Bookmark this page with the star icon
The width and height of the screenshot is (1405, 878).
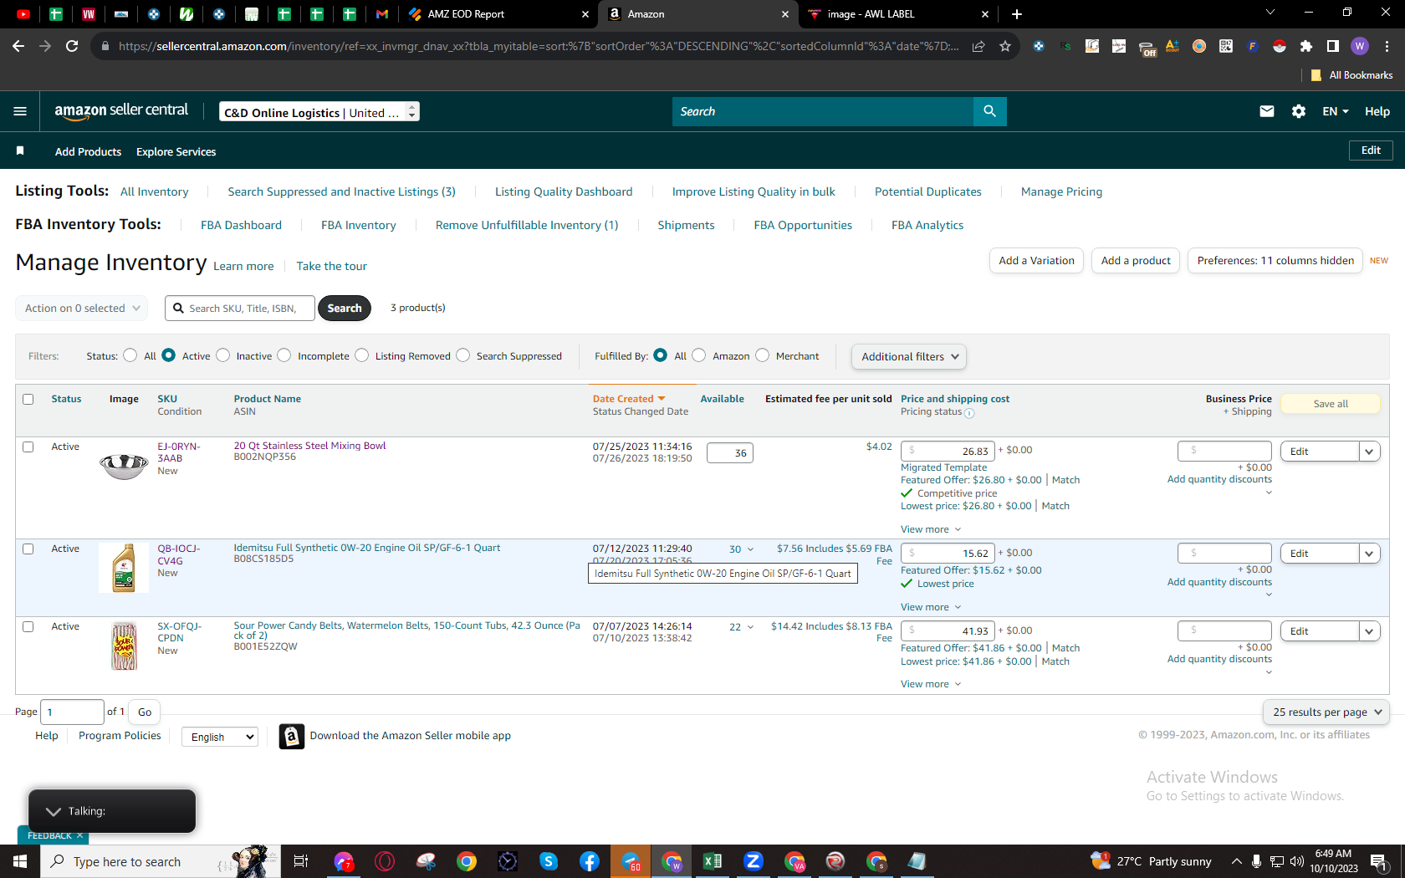click(1005, 46)
